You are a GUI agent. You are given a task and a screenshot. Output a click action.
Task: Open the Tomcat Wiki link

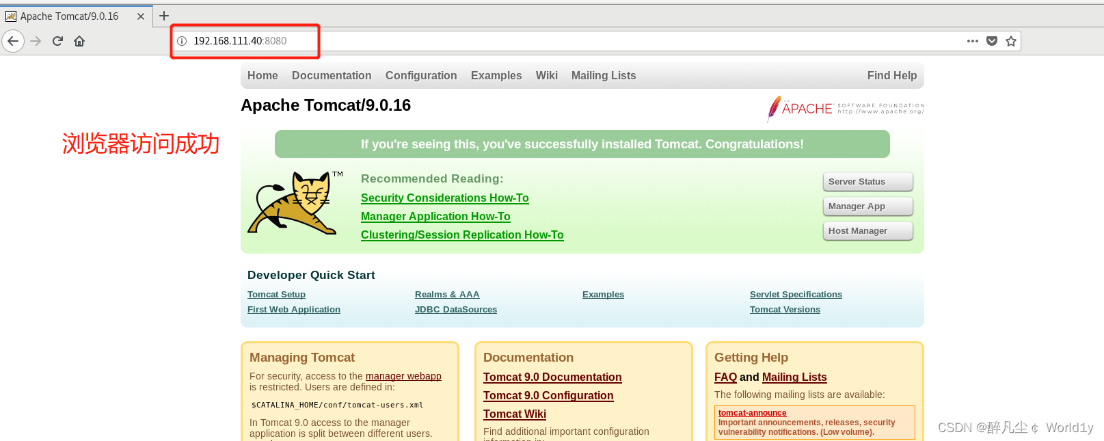pos(515,414)
